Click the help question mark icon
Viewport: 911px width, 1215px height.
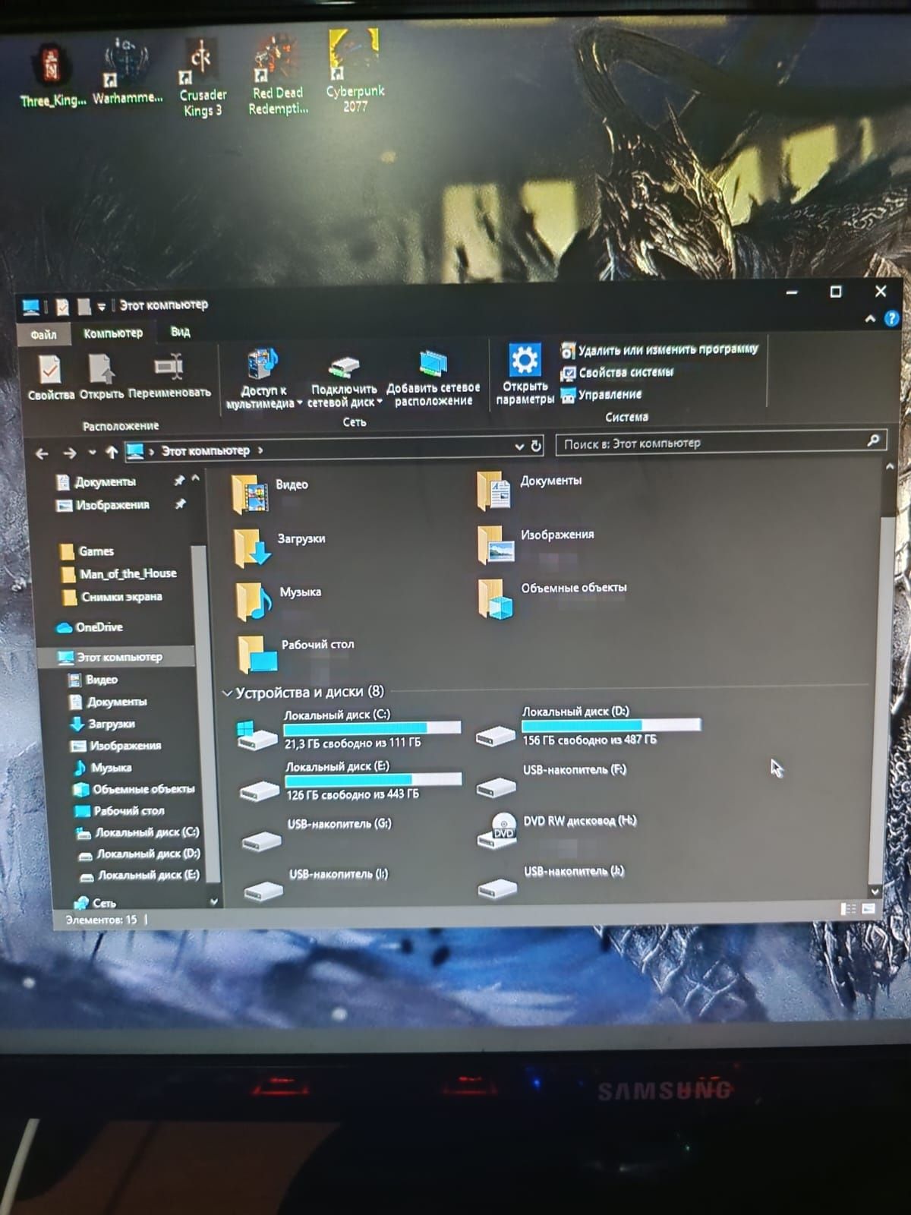[892, 319]
